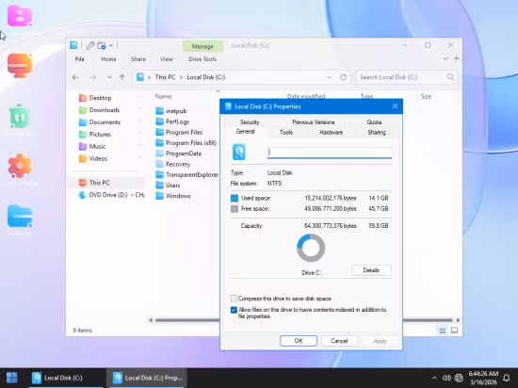The image size is (518, 388).
Task: Switch to the Hardware tab
Action: [331, 133]
